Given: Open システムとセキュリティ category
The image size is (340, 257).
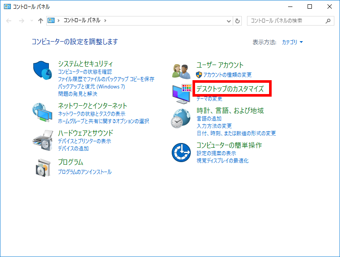Looking at the screenshot, I should (x=86, y=64).
